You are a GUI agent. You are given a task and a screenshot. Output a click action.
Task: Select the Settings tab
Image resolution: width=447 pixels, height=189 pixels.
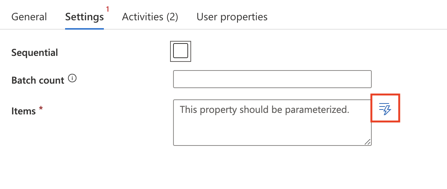(84, 17)
